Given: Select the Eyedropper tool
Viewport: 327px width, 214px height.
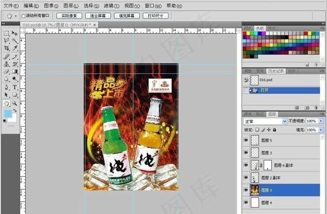Looking at the screenshot, I should coord(14,48).
